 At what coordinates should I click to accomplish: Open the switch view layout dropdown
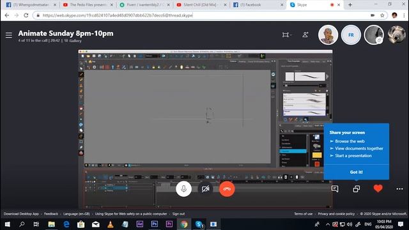tap(286, 34)
